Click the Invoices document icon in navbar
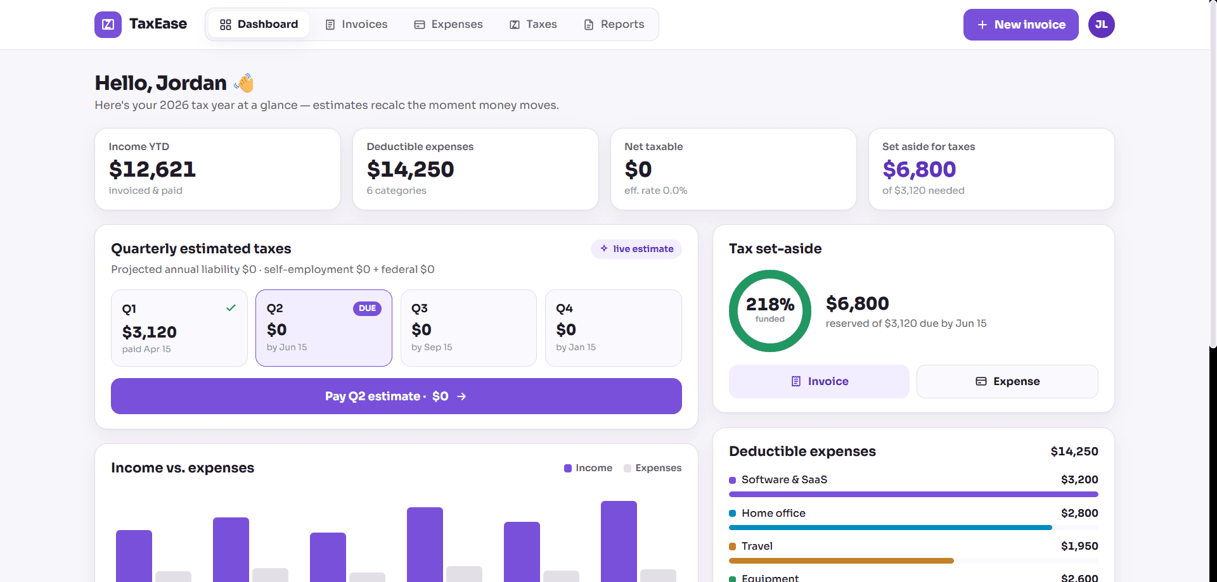 point(330,25)
